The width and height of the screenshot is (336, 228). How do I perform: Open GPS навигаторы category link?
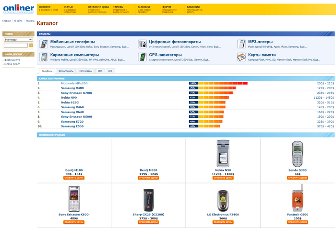pyautogui.click(x=165, y=55)
